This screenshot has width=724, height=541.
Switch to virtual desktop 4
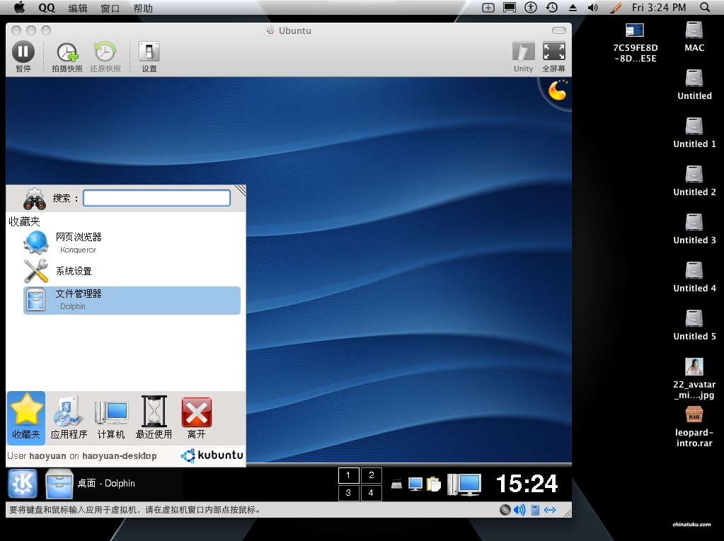point(372,493)
